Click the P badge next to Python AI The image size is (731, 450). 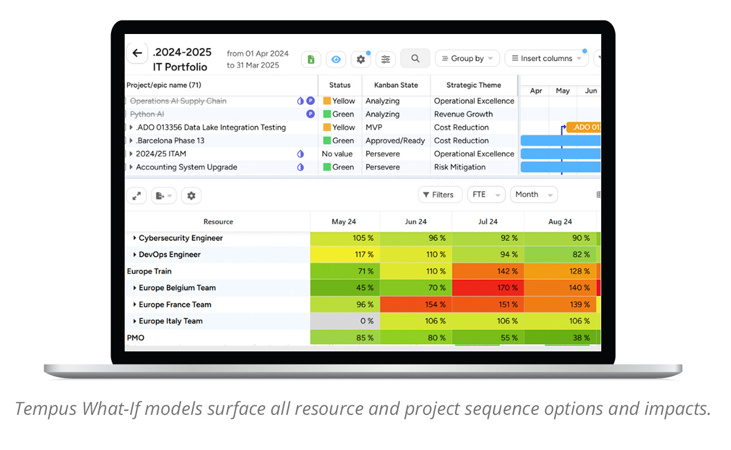coord(310,113)
